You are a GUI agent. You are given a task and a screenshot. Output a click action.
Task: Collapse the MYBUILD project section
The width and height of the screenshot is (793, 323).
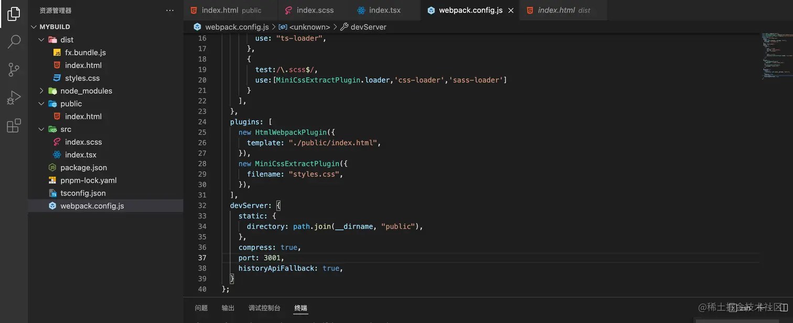click(x=34, y=27)
